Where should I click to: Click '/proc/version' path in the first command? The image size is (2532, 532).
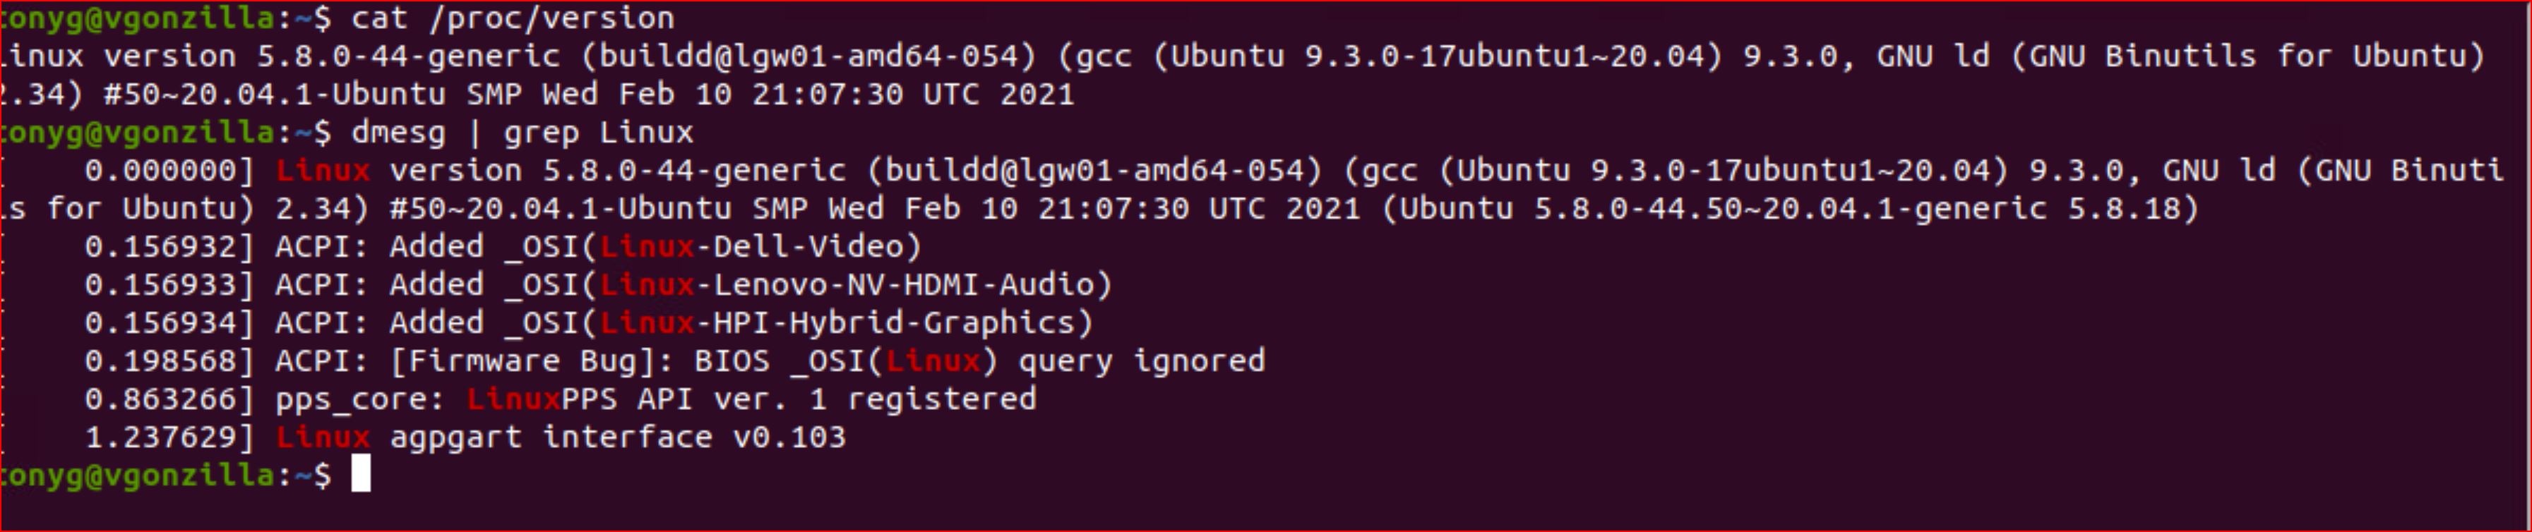pyautogui.click(x=551, y=18)
